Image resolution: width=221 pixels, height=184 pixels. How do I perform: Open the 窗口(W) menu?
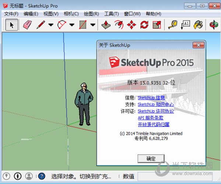click(x=132, y=14)
